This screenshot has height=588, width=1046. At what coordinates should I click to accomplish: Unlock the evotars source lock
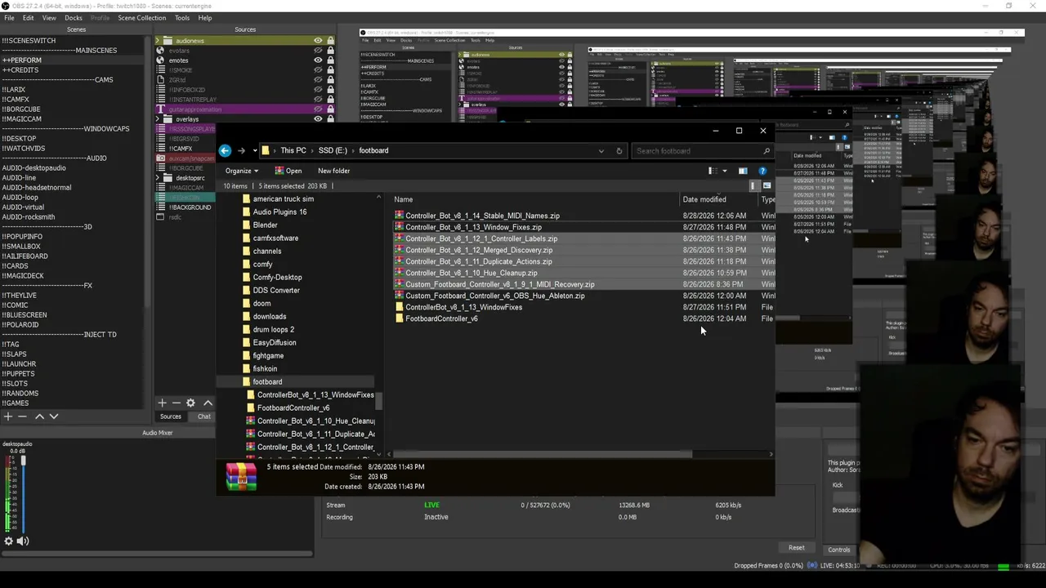[x=330, y=51]
